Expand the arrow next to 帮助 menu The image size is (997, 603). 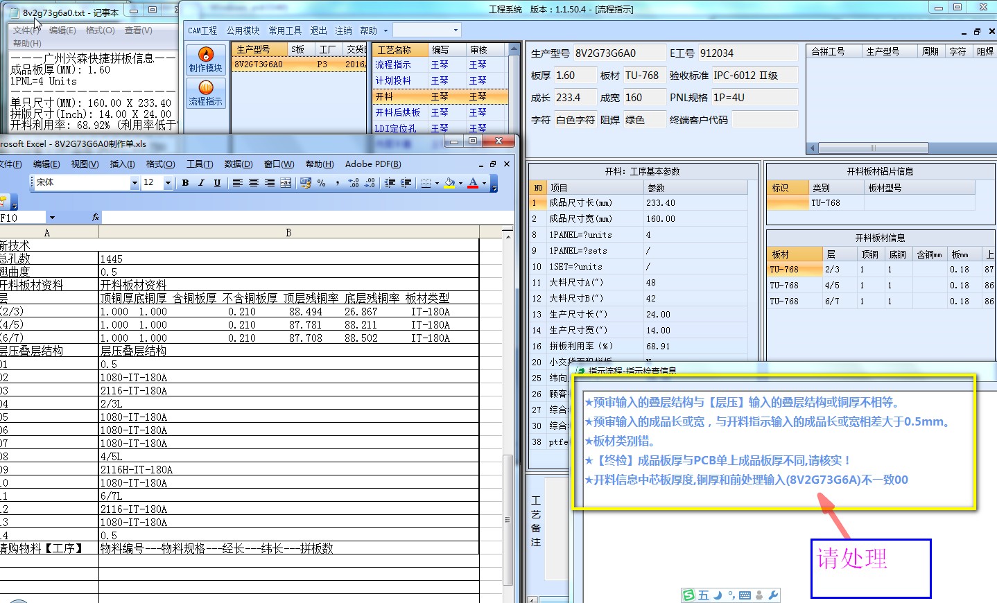(x=385, y=30)
